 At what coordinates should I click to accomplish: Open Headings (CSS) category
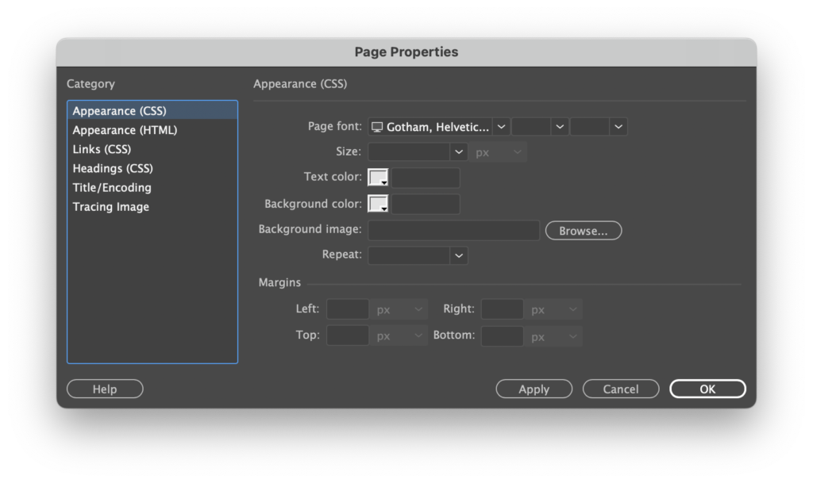(x=113, y=168)
